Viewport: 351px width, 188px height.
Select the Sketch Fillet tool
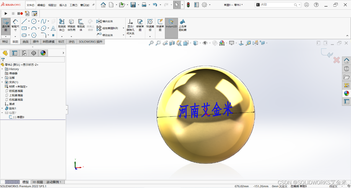pyautogui.click(x=43, y=35)
